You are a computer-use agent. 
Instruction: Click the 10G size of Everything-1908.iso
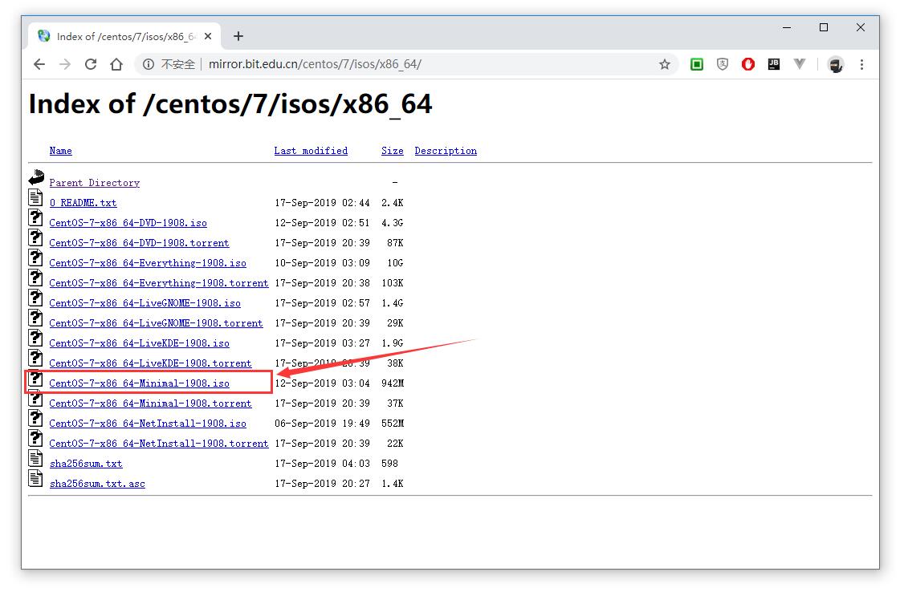click(x=395, y=263)
